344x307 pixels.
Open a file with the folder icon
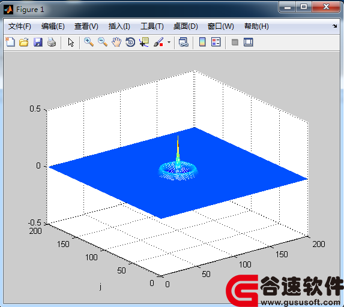[x=24, y=42]
